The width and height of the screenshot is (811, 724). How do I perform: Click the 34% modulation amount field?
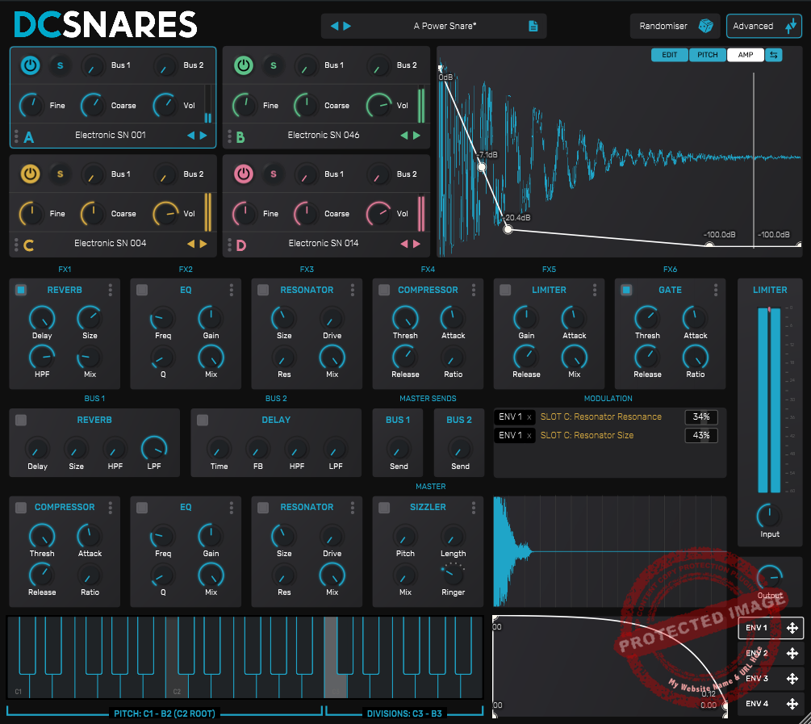700,417
